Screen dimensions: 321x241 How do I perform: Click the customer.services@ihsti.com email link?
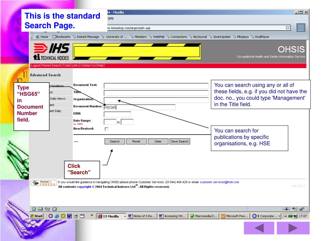pyautogui.click(x=219, y=182)
